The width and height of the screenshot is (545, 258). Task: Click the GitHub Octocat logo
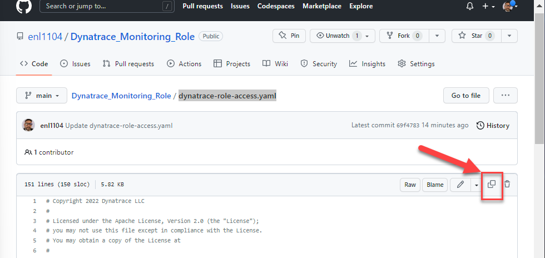tap(24, 6)
